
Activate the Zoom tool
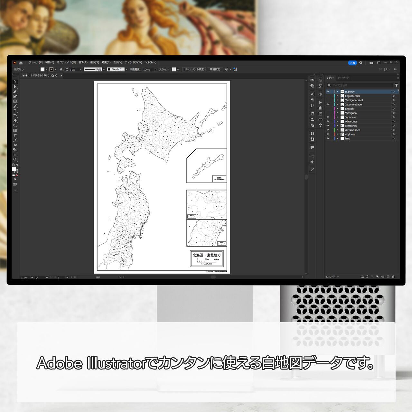15,160
